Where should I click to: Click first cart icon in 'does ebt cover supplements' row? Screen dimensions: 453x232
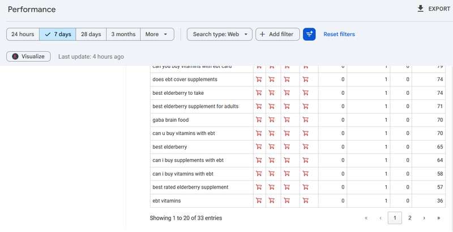pyautogui.click(x=259, y=80)
